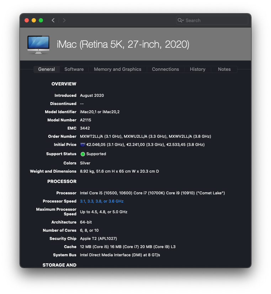Show the History tab
The image size is (271, 294).
(x=197, y=69)
